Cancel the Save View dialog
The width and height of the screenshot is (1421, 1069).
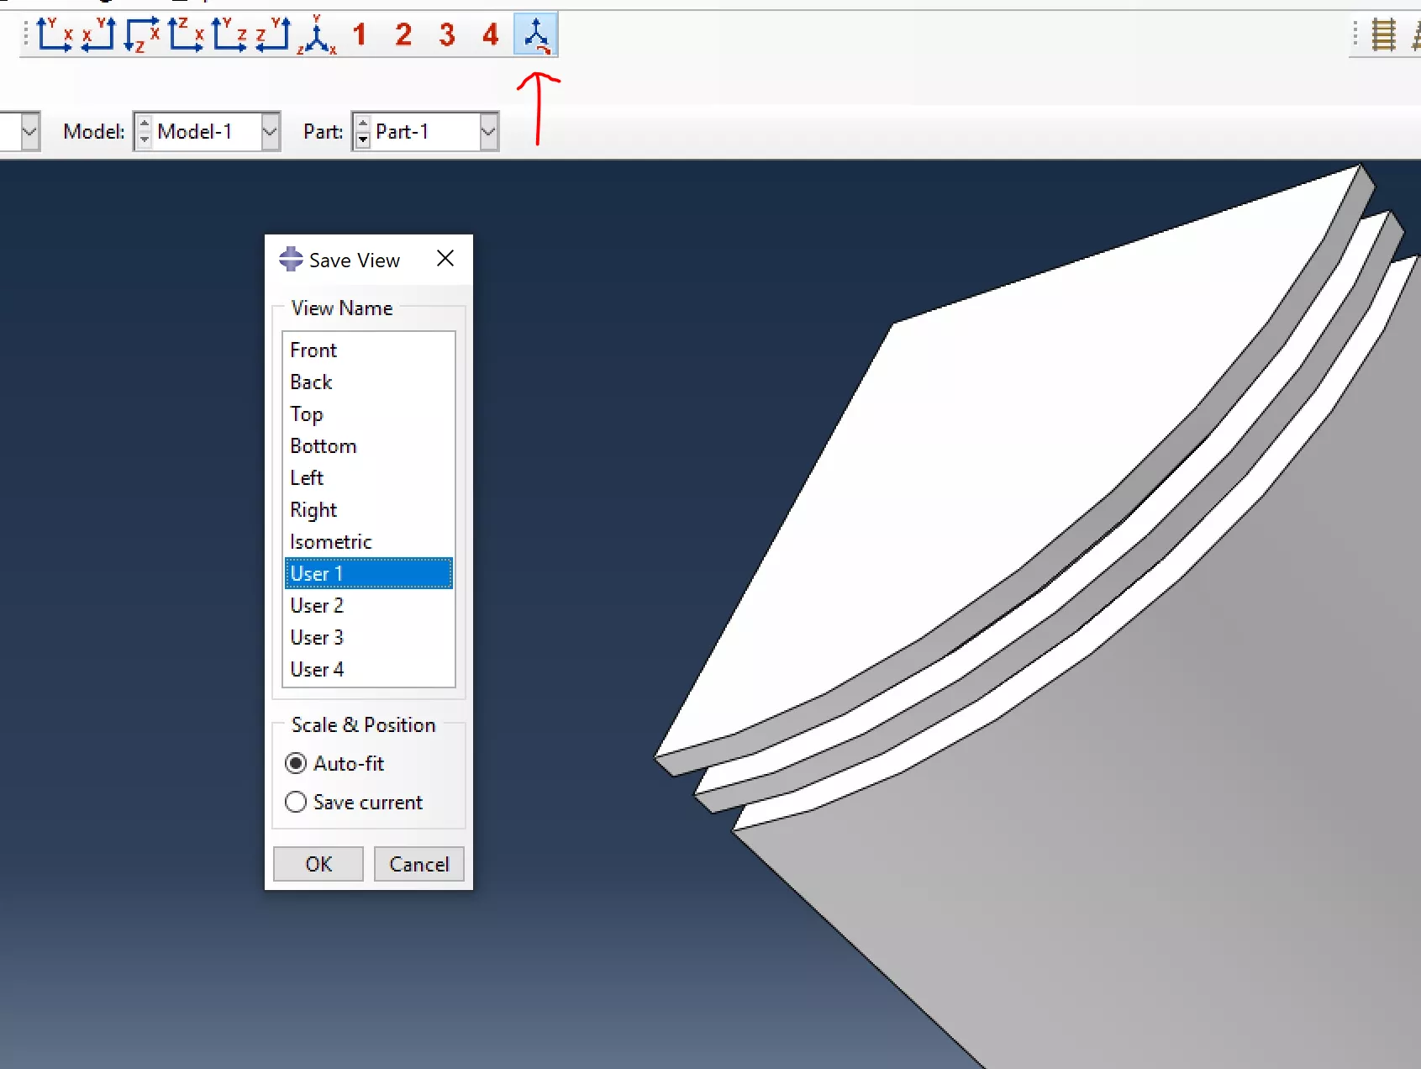pos(418,864)
